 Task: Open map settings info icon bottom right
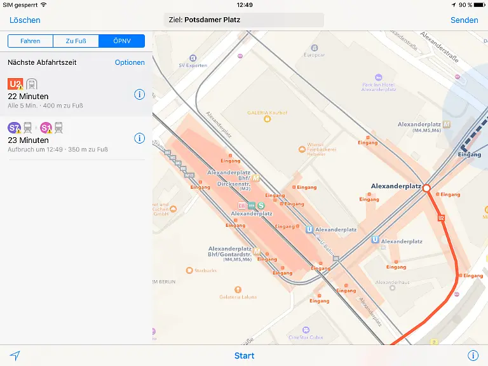pos(473,356)
